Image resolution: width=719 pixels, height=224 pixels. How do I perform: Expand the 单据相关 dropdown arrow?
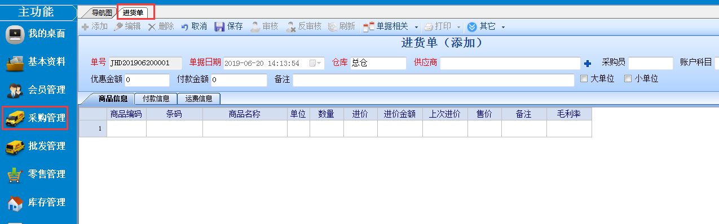(x=416, y=27)
